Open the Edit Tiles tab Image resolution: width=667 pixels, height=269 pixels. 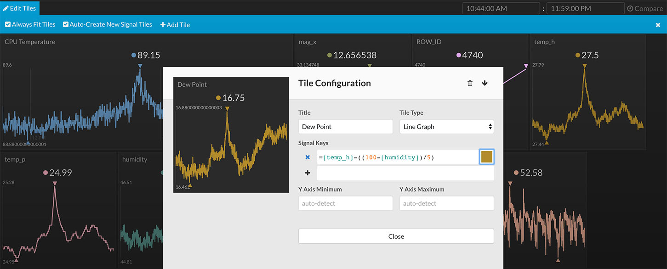pos(20,8)
